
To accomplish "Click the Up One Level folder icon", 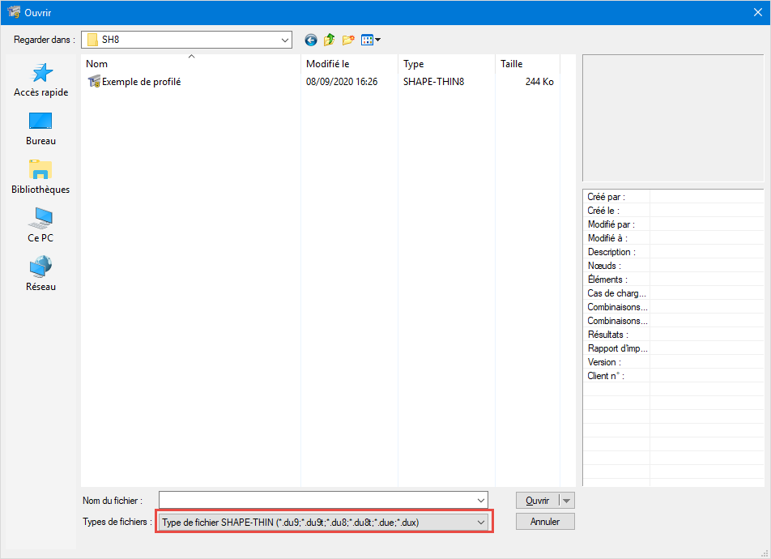I will 329,39.
